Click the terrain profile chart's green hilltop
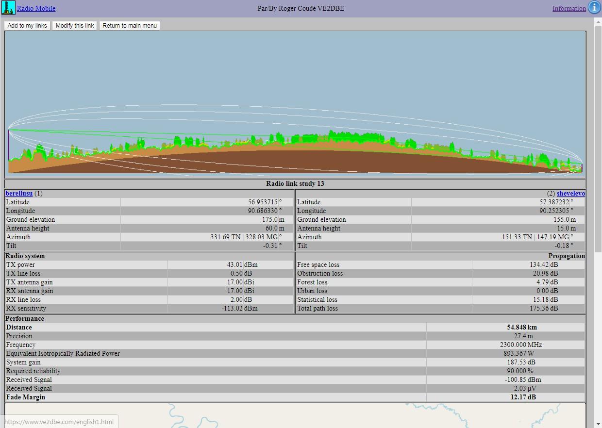Viewport: 602px width, 428px height. point(332,136)
